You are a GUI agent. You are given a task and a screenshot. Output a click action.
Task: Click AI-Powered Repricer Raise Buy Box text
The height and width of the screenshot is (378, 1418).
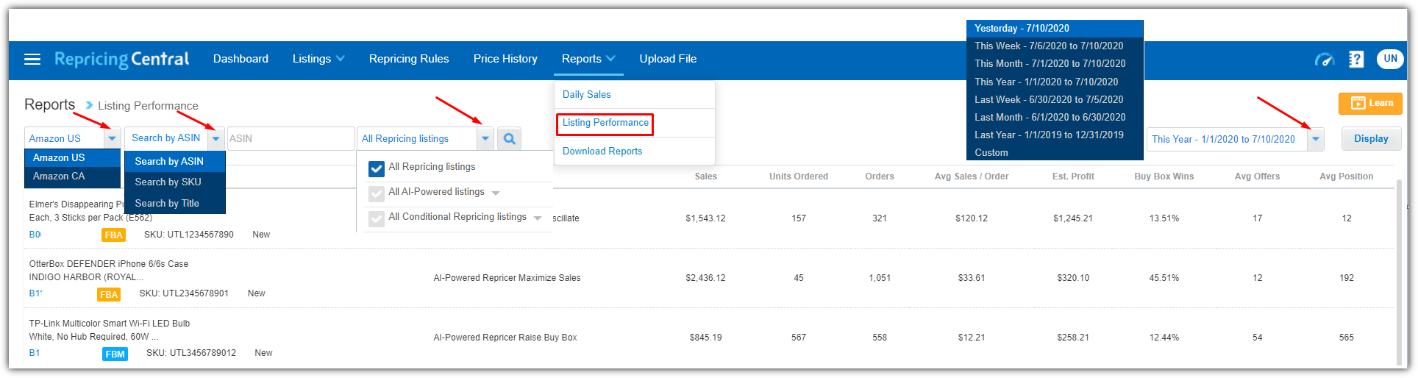tap(505, 338)
